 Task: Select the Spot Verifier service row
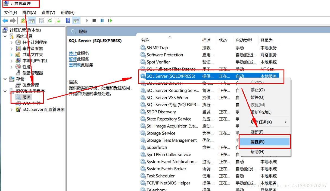[209, 62]
